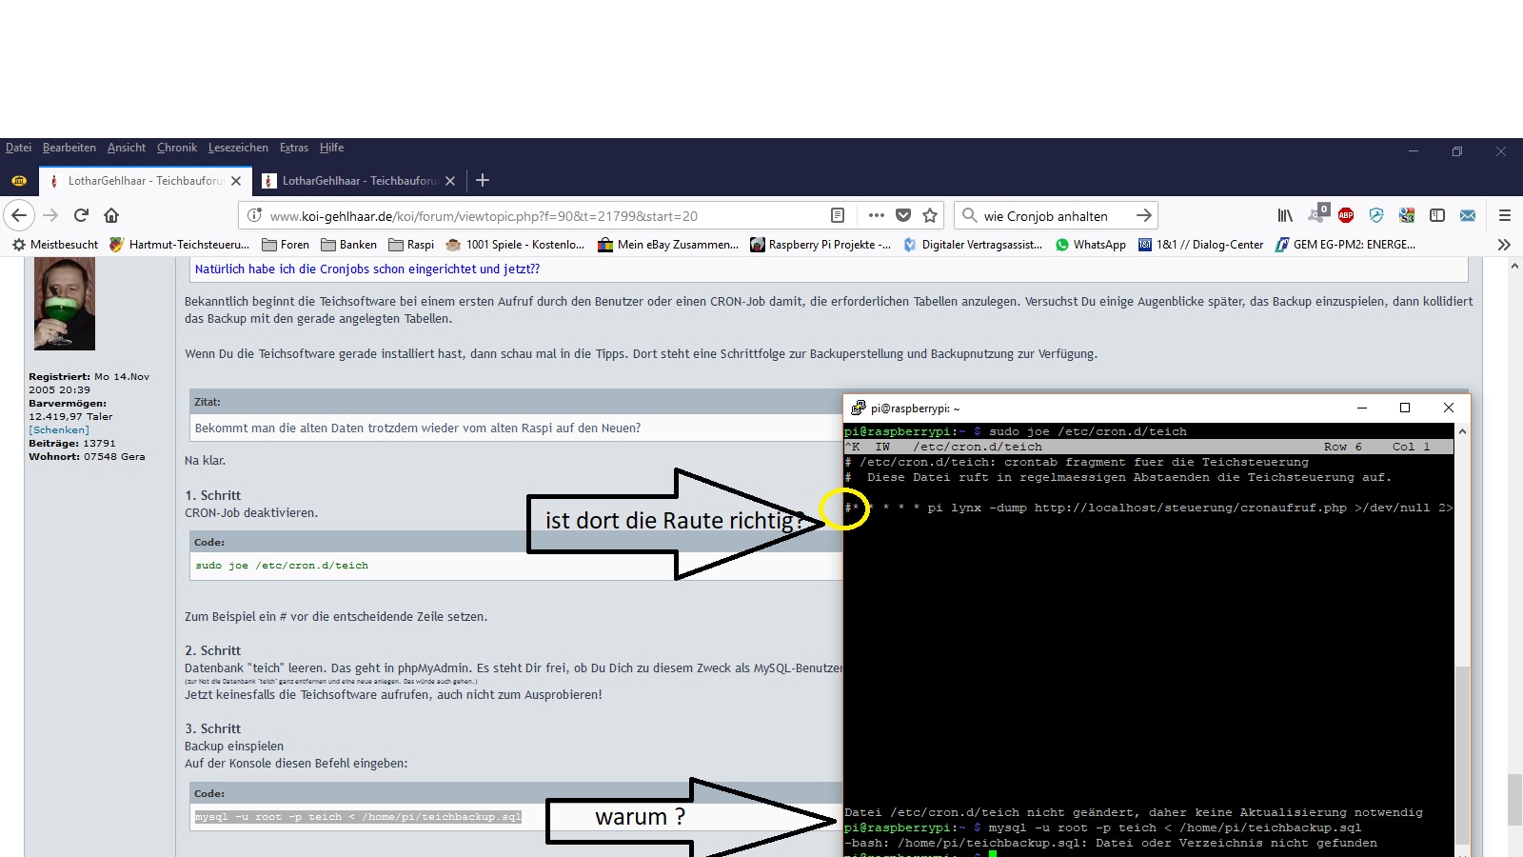Open the Firefox hamburger menu
Image resolution: width=1523 pixels, height=857 pixels.
click(1505, 215)
